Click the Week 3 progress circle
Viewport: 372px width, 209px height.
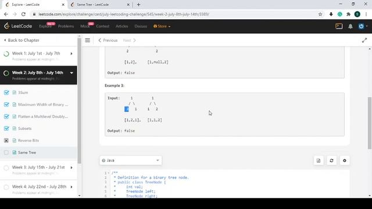[x=6, y=168]
